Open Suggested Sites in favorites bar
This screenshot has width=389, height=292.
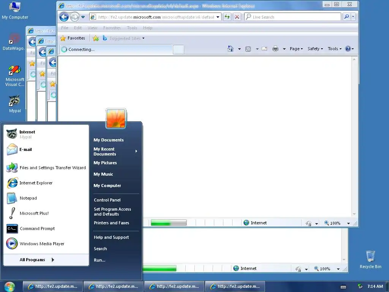(123, 38)
